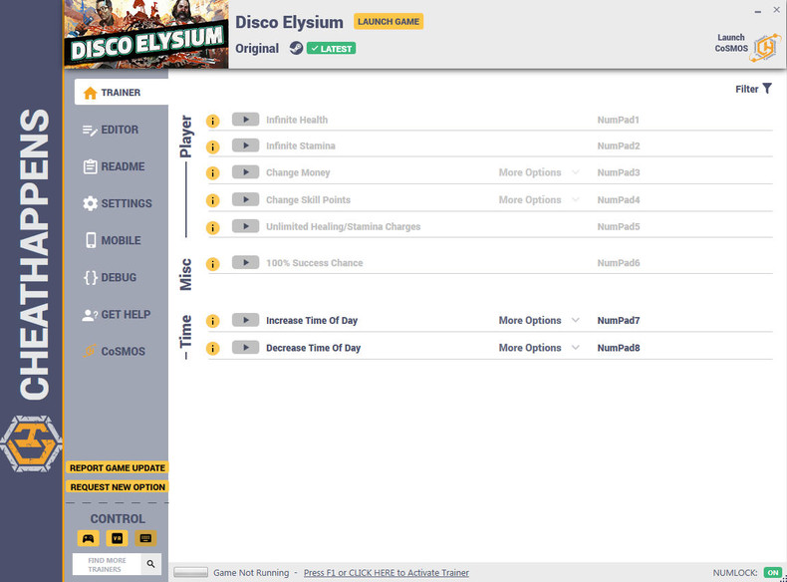Expand More Options for Increase Time Of Day
787x582 pixels.
pos(539,320)
